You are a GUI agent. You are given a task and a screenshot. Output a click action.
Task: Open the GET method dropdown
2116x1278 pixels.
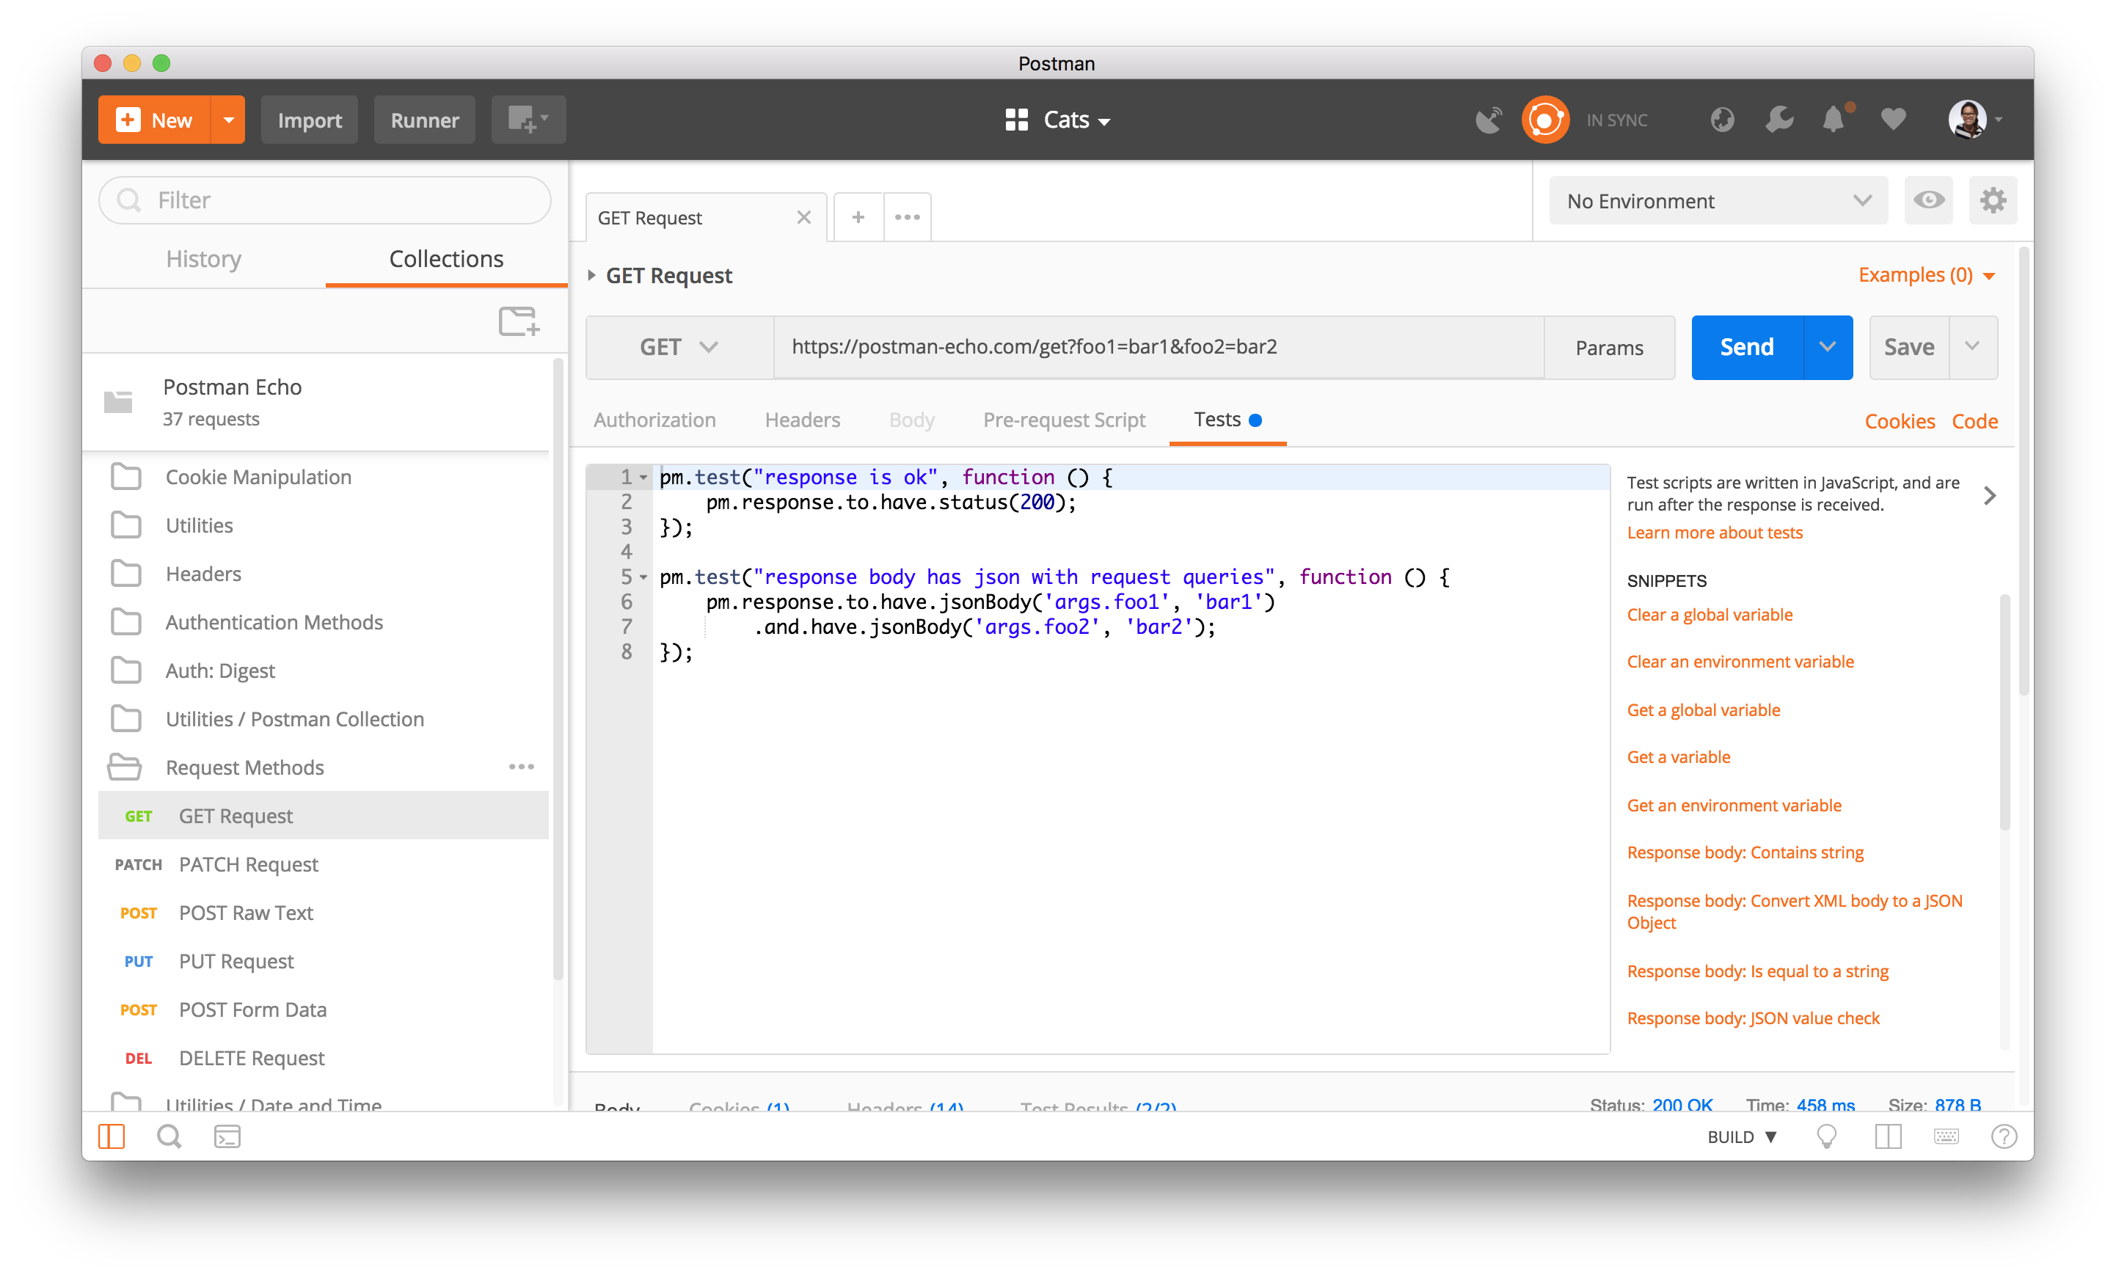679,347
